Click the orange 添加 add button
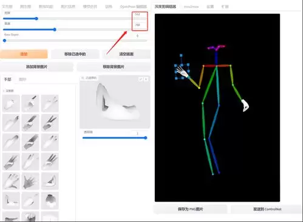The height and width of the screenshot is (222, 303). click(24, 54)
